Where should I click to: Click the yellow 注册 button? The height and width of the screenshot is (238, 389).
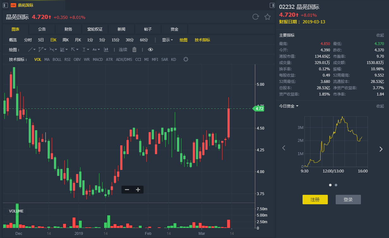315,200
